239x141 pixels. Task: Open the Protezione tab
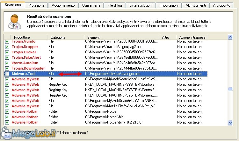(36, 5)
